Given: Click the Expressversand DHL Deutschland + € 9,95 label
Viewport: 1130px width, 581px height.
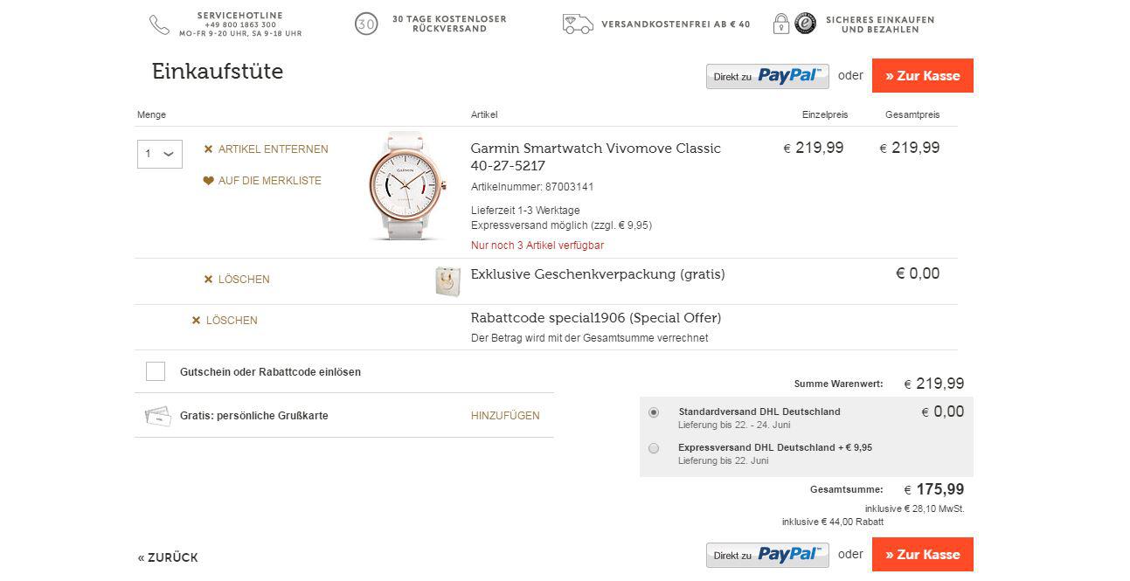Looking at the screenshot, I should [775, 447].
